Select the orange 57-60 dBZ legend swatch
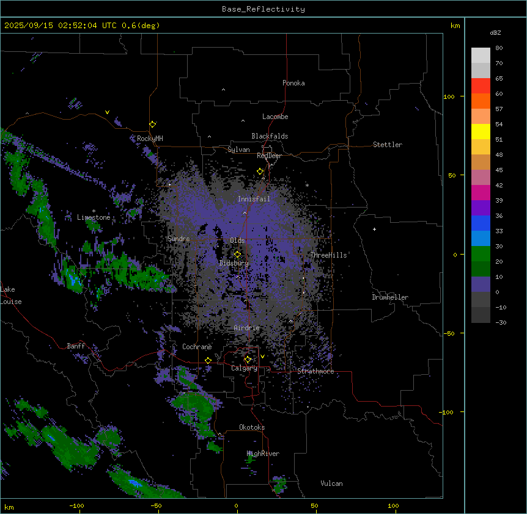This screenshot has width=527, height=514. point(481,101)
